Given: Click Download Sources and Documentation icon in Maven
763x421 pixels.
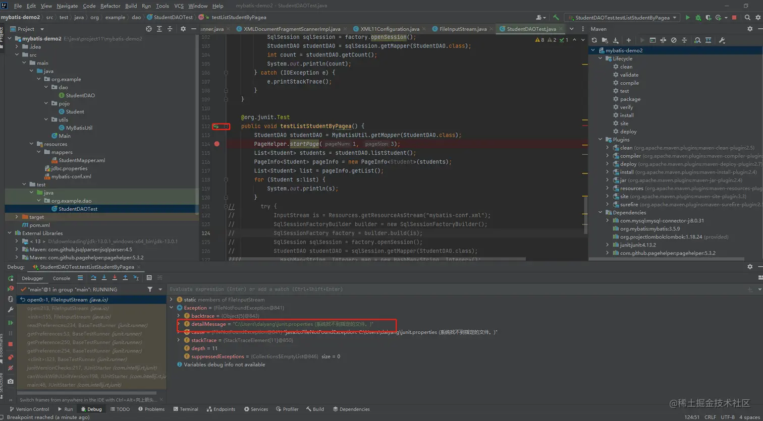Looking at the screenshot, I should 616,40.
